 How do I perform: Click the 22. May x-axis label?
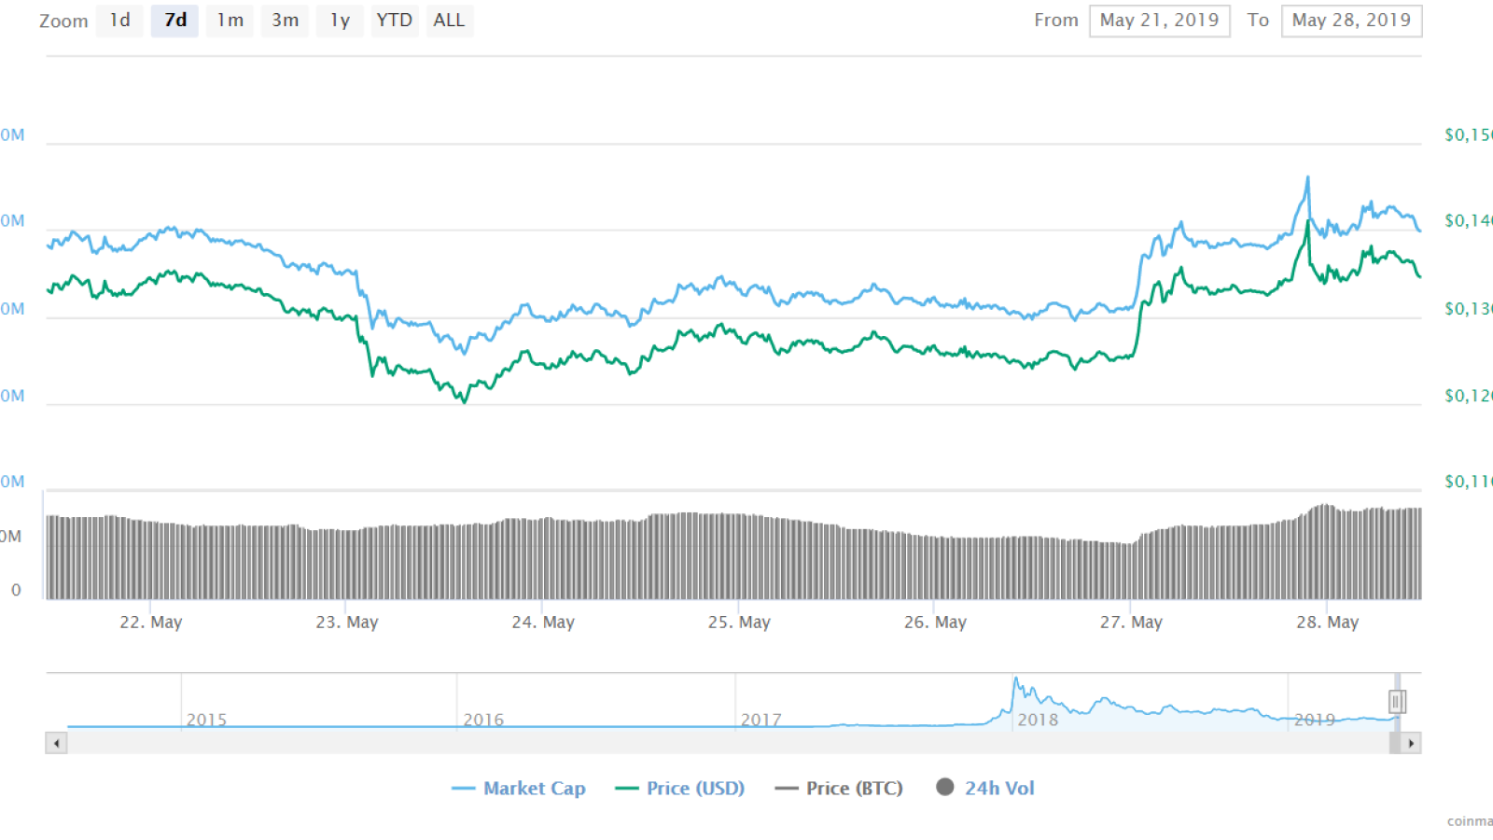pyautogui.click(x=151, y=623)
